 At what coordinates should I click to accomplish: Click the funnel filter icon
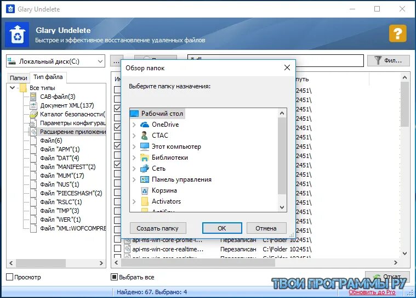378,60
